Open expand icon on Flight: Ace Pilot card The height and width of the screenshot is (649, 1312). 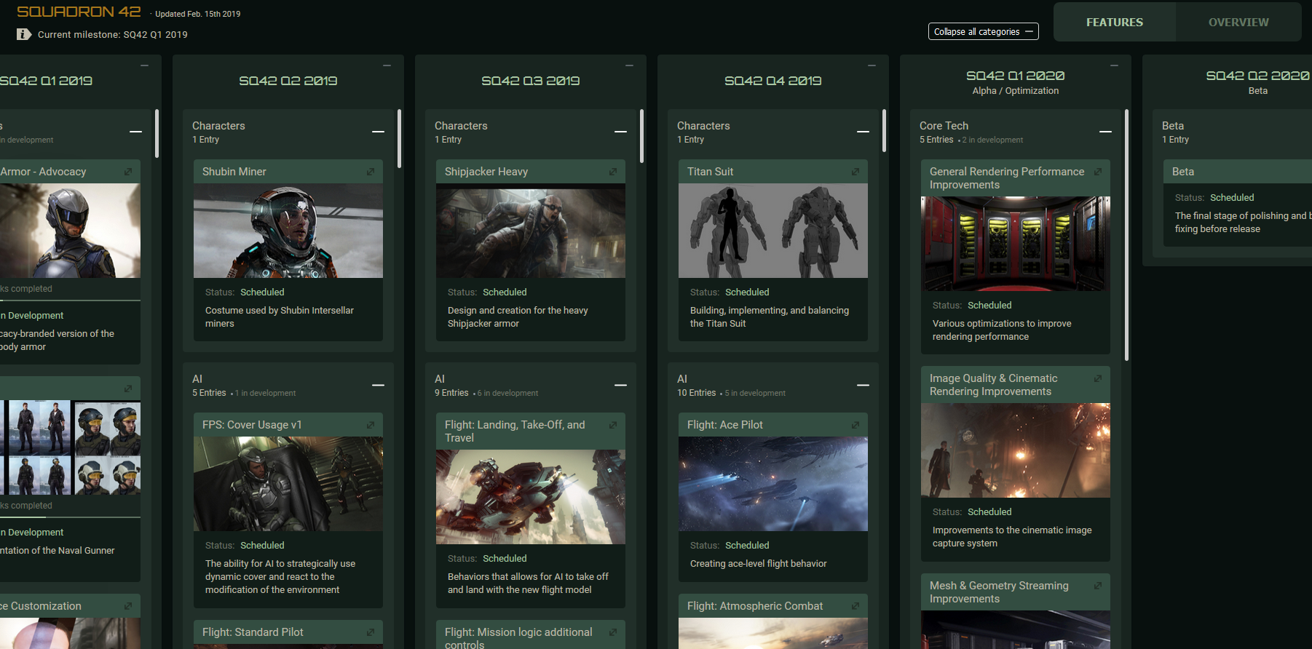click(x=855, y=425)
